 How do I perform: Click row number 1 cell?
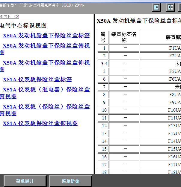(103, 48)
